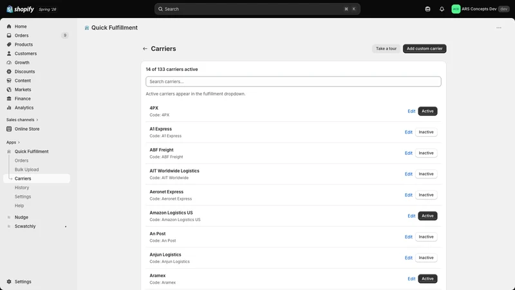Click the Growth icon

point(9,63)
